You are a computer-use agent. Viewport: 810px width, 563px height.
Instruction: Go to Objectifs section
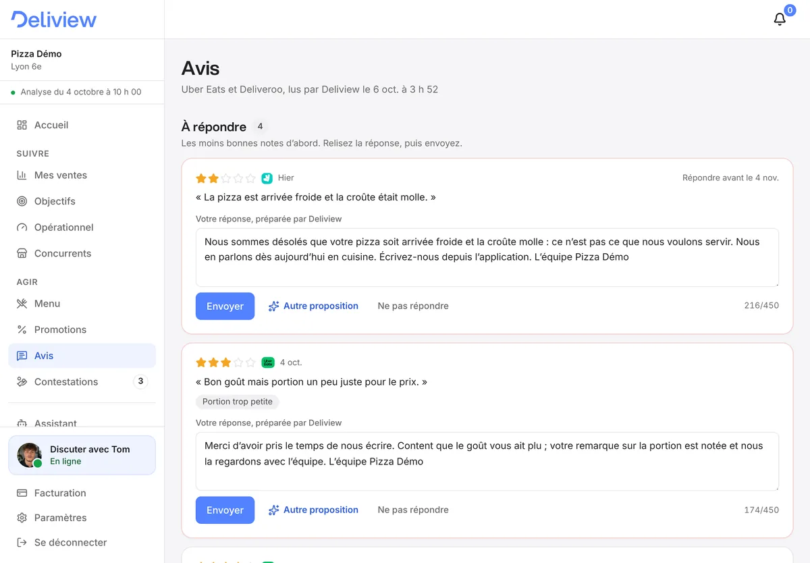click(82, 201)
